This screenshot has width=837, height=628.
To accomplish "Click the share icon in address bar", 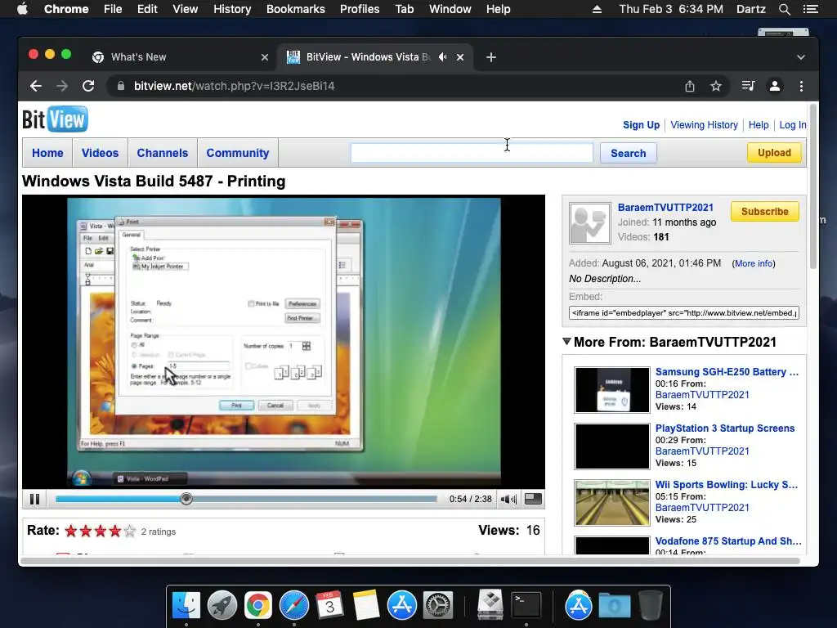I will click(690, 86).
